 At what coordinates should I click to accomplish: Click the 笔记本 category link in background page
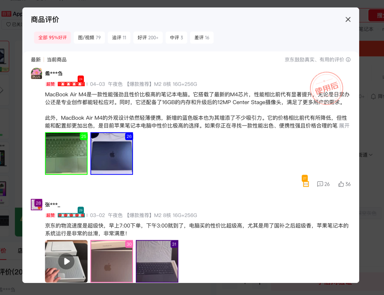pyautogui.click(x=366, y=29)
